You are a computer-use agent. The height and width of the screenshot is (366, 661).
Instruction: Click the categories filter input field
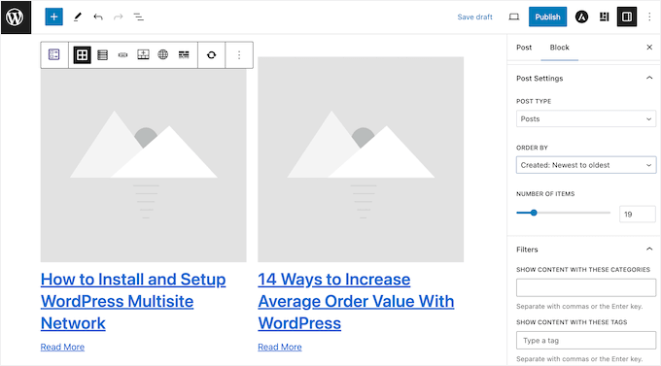click(586, 287)
